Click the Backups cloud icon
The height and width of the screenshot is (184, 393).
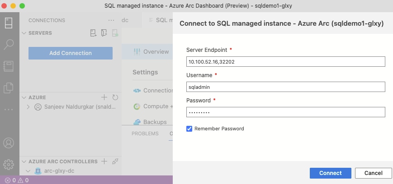pyautogui.click(x=137, y=122)
